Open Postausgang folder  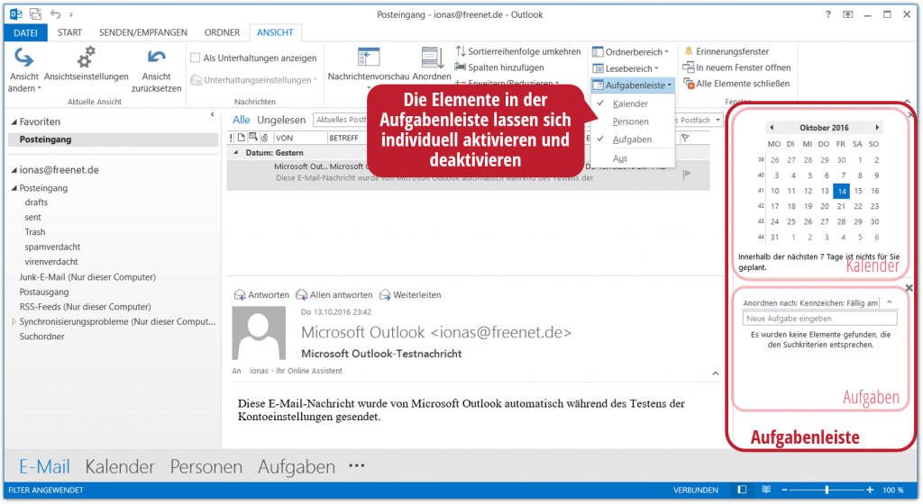[x=44, y=292]
